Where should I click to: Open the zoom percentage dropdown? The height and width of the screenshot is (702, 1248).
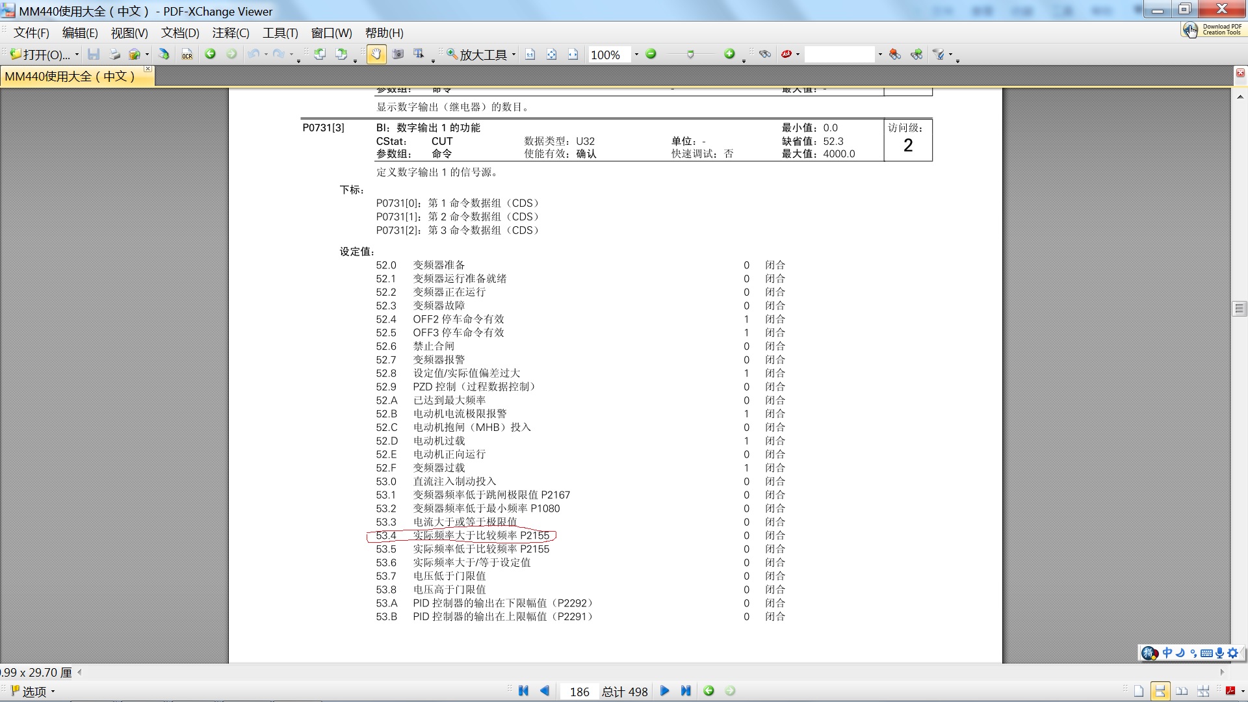tap(636, 55)
